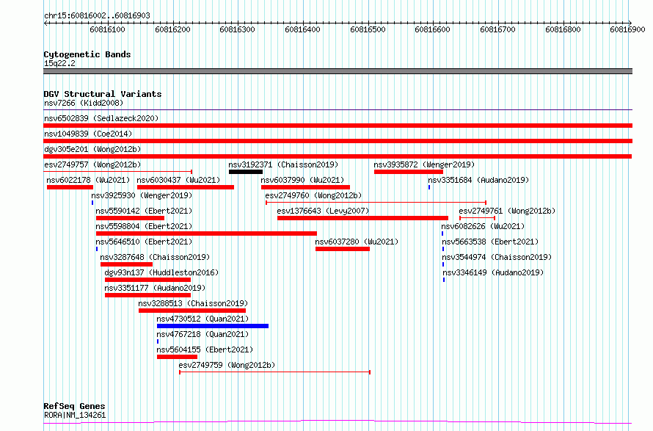Click nsv6022178 (Wu2021) label

88,180
